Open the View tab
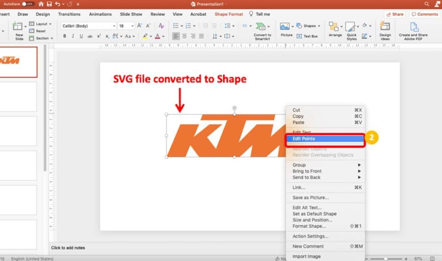Image resolution: width=442 pixels, height=261 pixels. (x=177, y=14)
